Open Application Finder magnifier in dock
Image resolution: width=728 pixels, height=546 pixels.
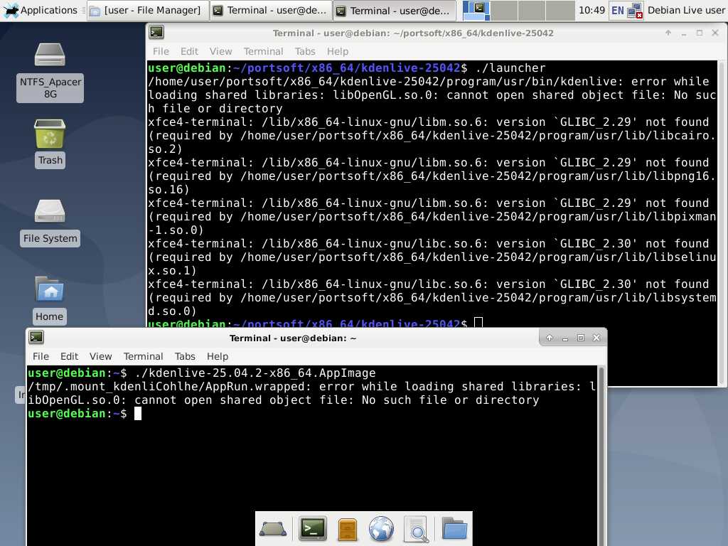(x=416, y=529)
